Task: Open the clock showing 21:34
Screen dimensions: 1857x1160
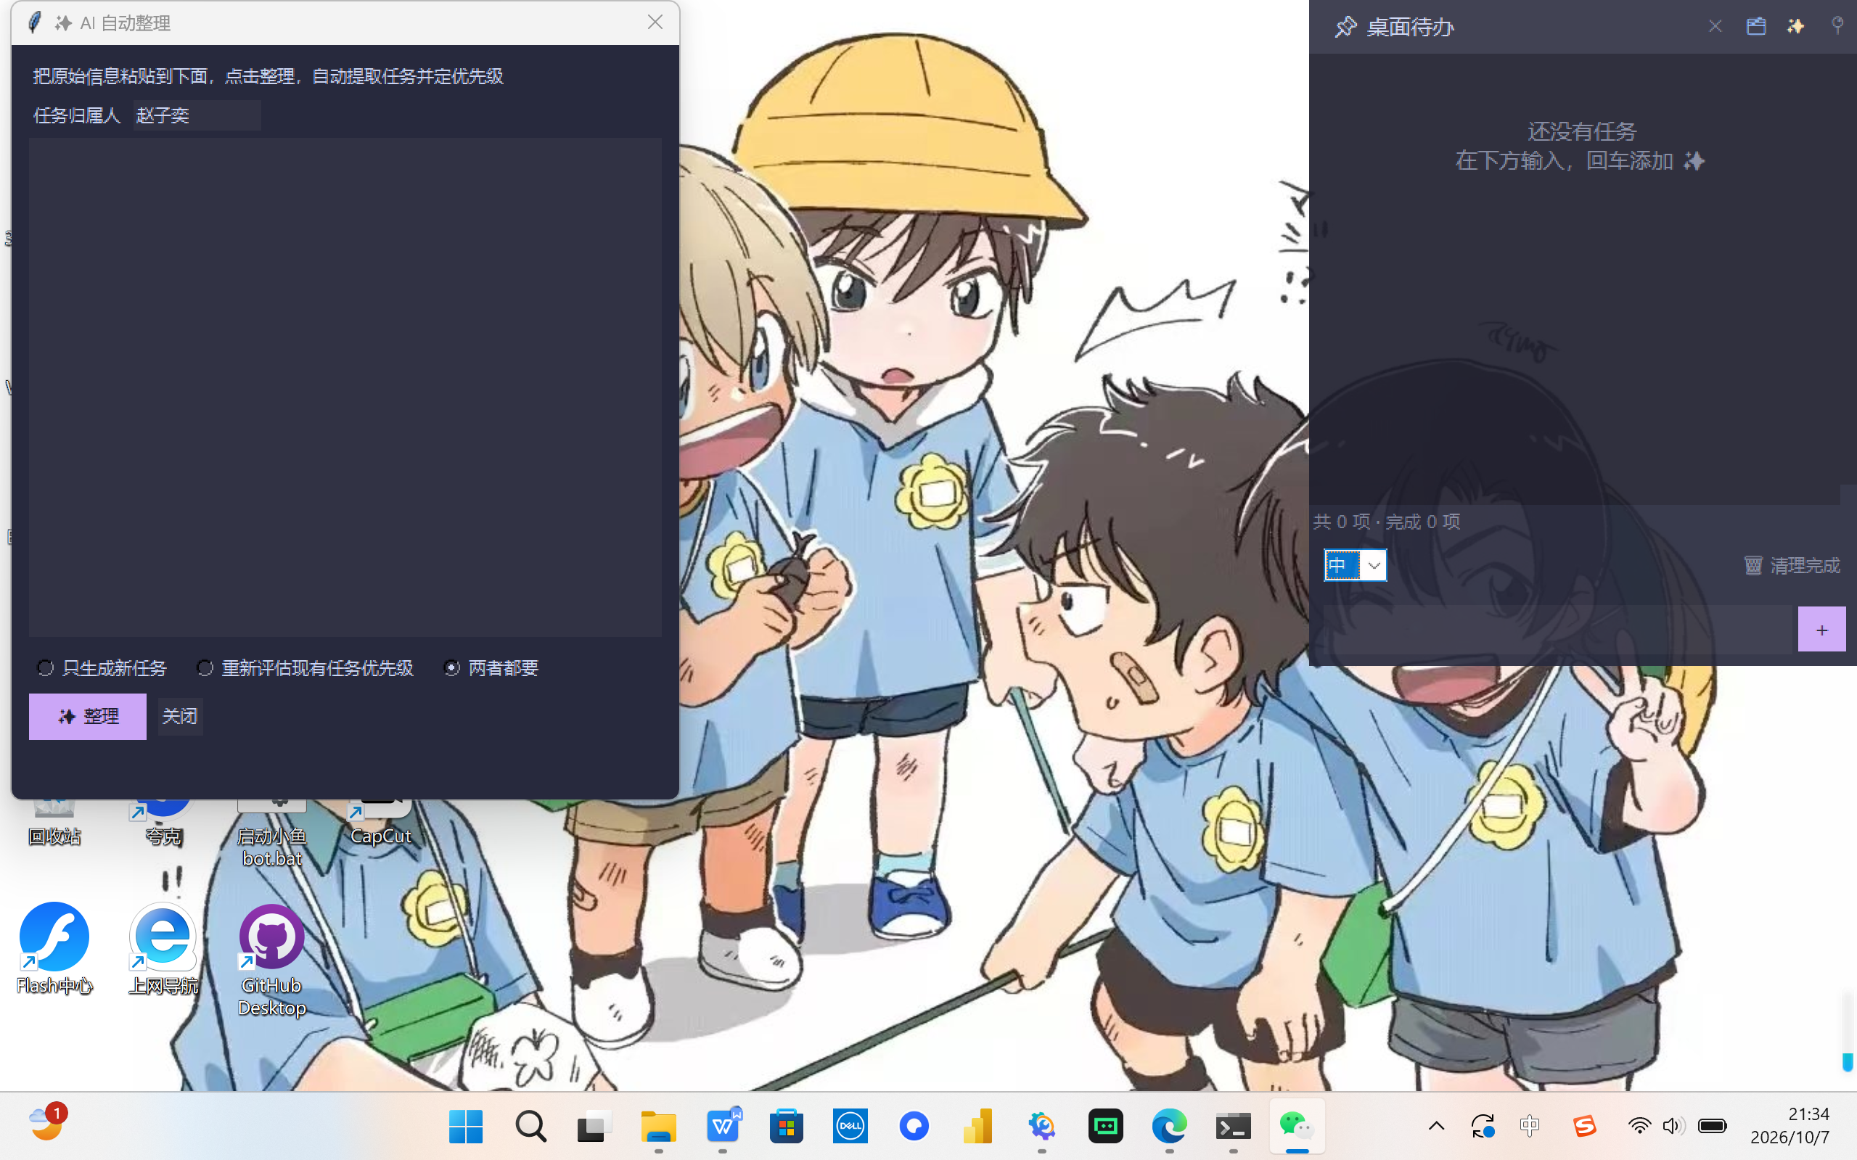Action: pyautogui.click(x=1790, y=1125)
